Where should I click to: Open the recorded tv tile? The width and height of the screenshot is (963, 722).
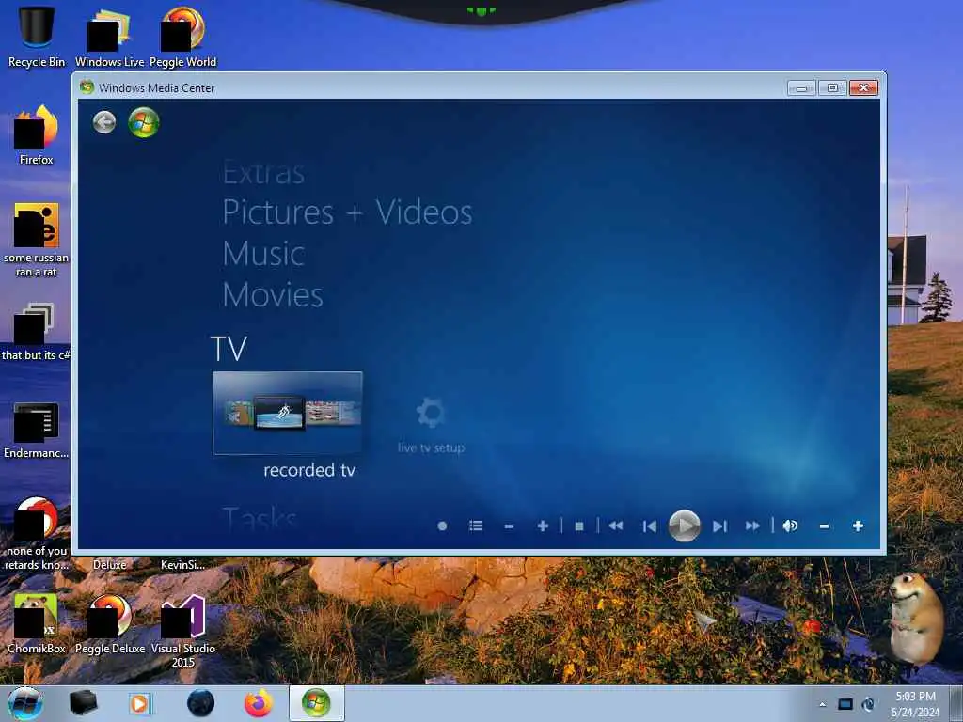288,413
